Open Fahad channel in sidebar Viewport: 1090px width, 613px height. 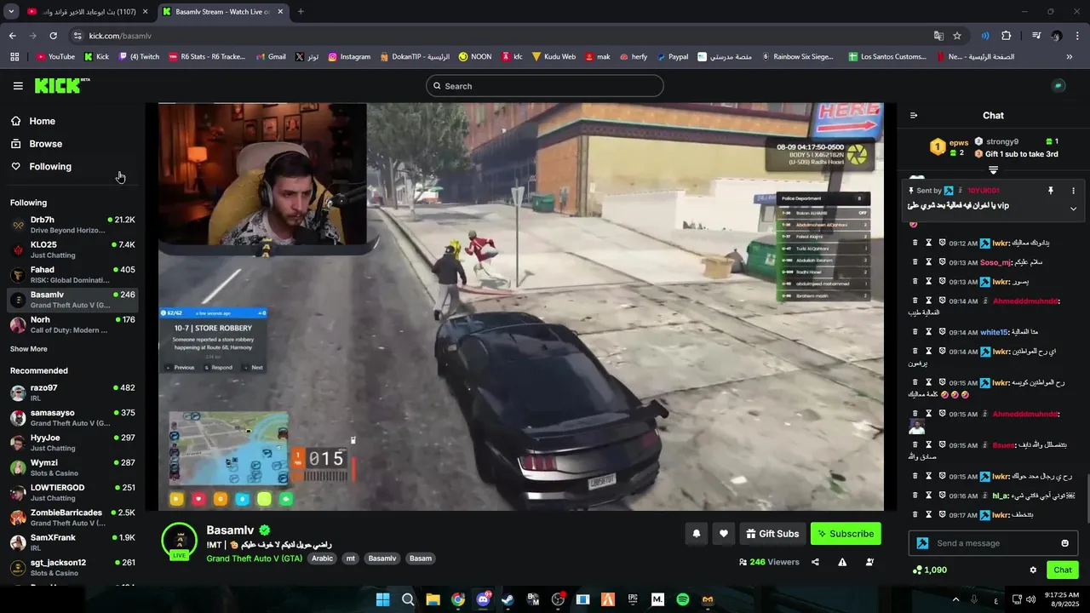pyautogui.click(x=72, y=275)
